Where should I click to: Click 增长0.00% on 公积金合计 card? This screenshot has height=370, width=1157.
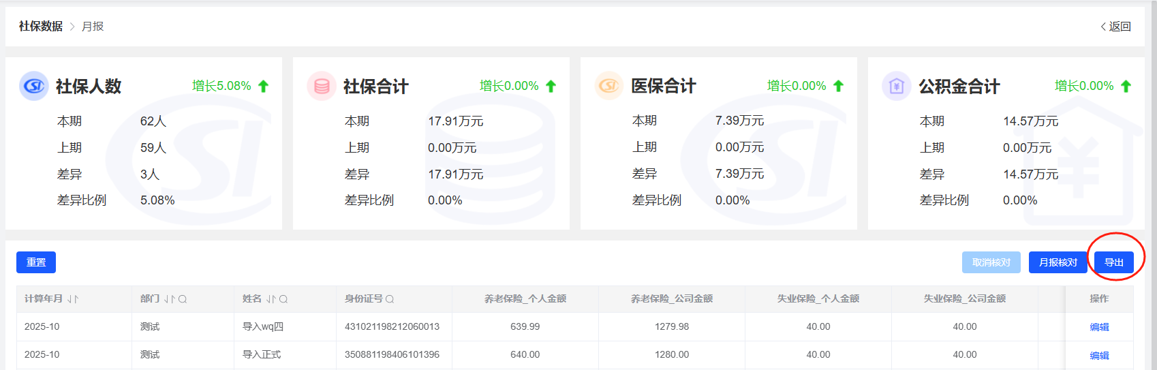click(x=1084, y=86)
